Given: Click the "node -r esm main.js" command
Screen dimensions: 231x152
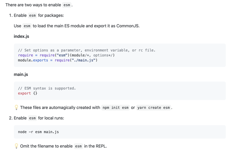Looking at the screenshot, I should coord(38,132).
